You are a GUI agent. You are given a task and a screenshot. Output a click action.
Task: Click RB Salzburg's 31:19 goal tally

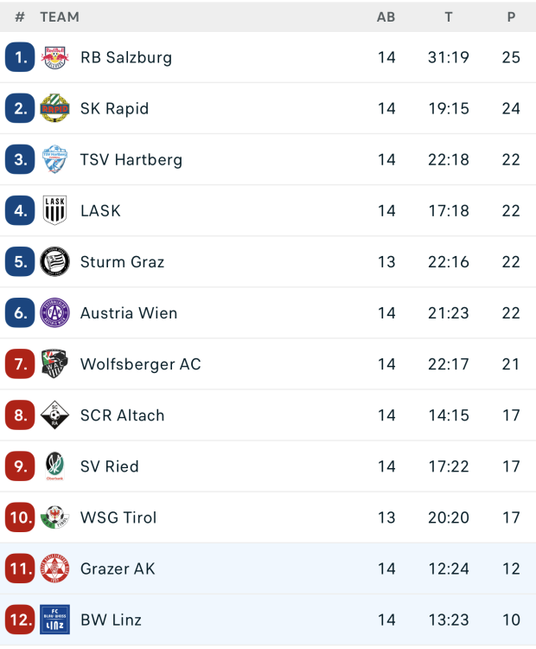coord(449,58)
